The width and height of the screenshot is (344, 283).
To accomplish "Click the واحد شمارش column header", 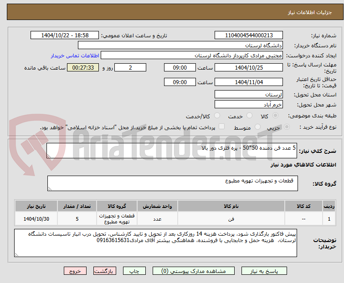I will pyautogui.click(x=157, y=206).
